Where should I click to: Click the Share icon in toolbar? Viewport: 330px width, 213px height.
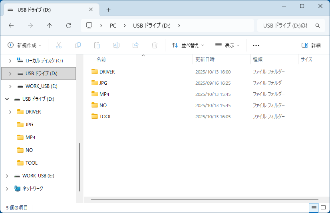click(135, 45)
